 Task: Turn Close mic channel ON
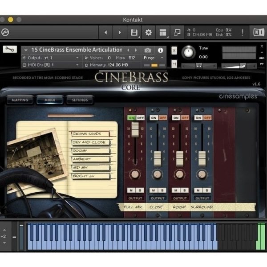pos(154,118)
